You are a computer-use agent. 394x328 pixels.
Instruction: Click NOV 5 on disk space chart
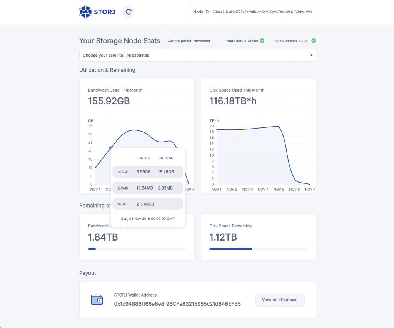[x=279, y=190]
